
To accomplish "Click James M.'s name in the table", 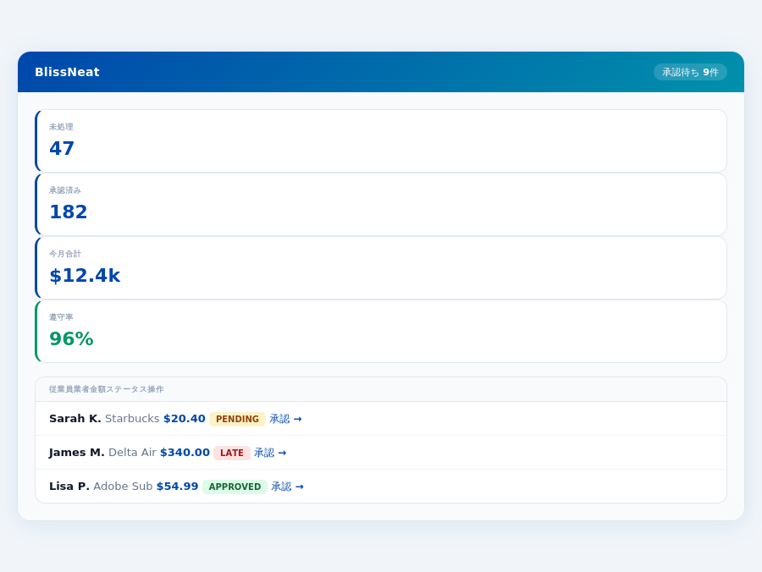I will [76, 452].
